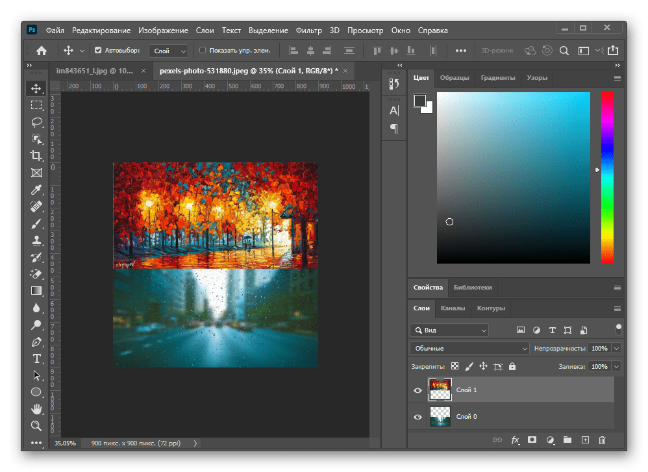Select the Ellipse shape tool
This screenshot has width=648, height=472.
[x=36, y=391]
